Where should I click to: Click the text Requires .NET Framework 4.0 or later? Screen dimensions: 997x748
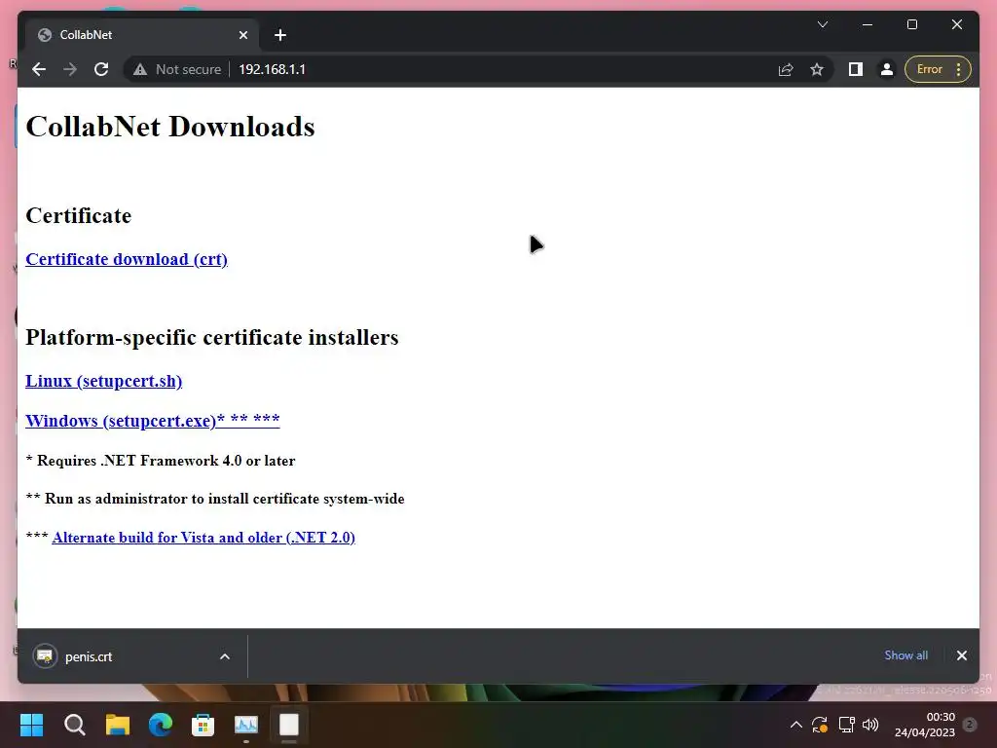pyautogui.click(x=166, y=461)
